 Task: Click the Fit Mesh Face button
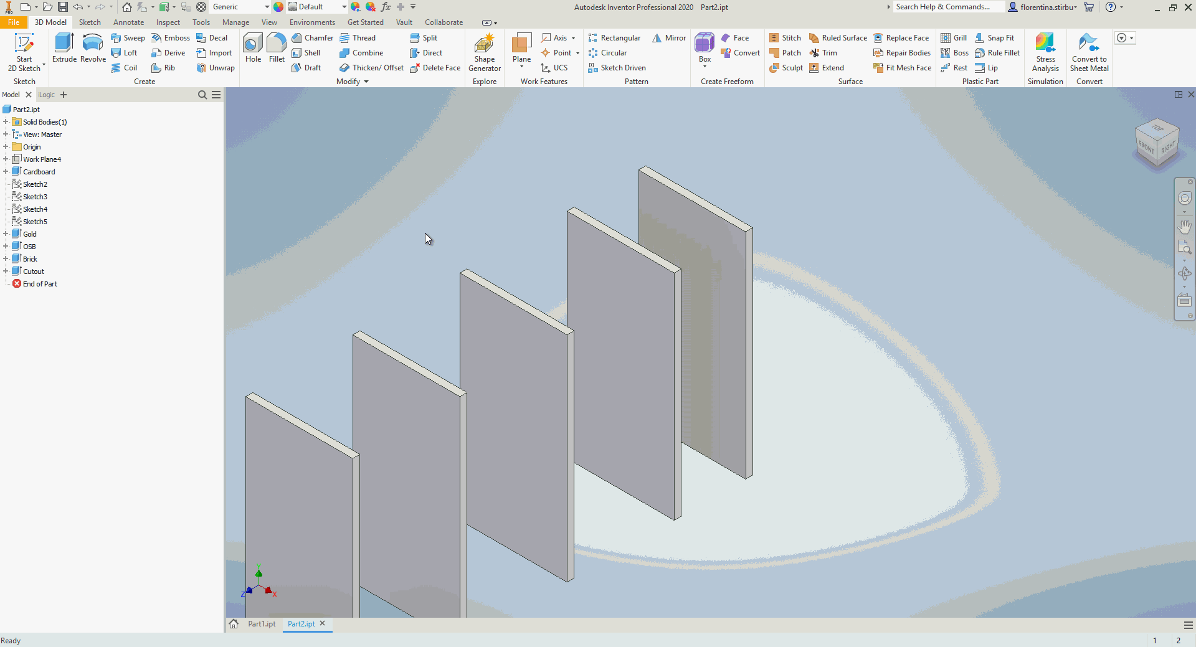point(902,68)
